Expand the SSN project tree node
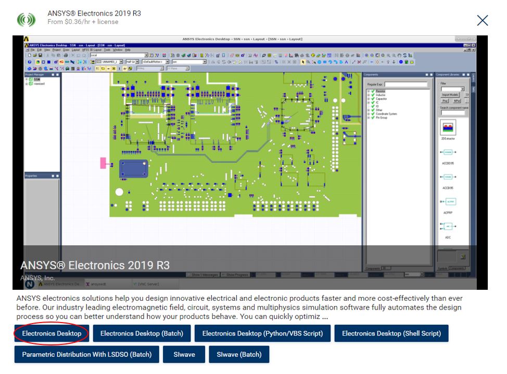The height and width of the screenshot is (374, 507). [27, 79]
